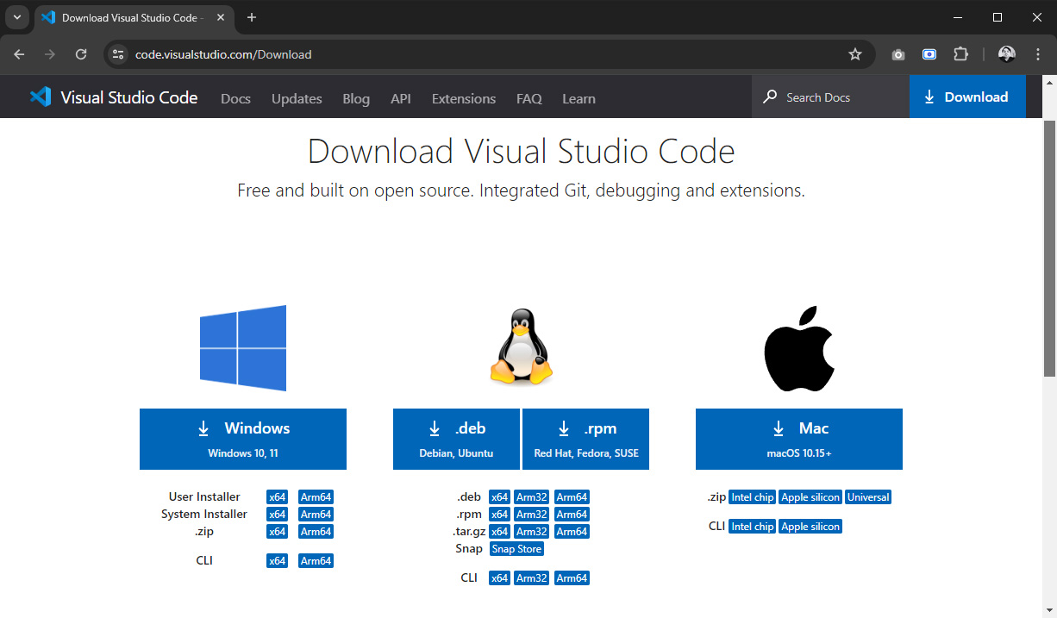The width and height of the screenshot is (1057, 618).
Task: Click Arm64 for Windows System Installer
Action: (x=316, y=515)
